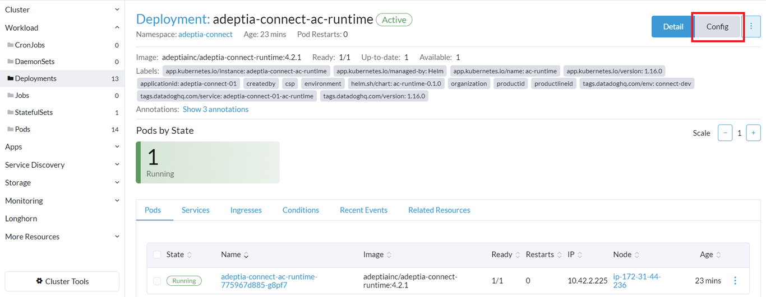Click the Pods folder icon in sidebar
766x297 pixels.
click(10, 129)
